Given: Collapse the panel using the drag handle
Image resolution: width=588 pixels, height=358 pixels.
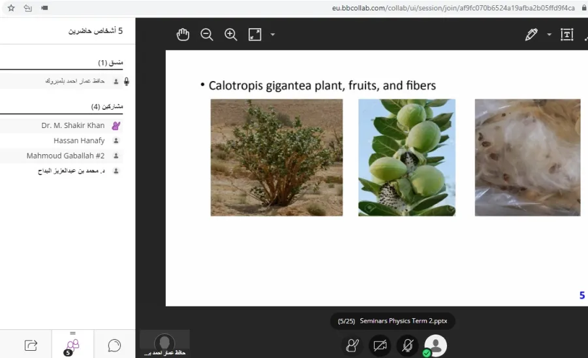Looking at the screenshot, I should tap(72, 333).
